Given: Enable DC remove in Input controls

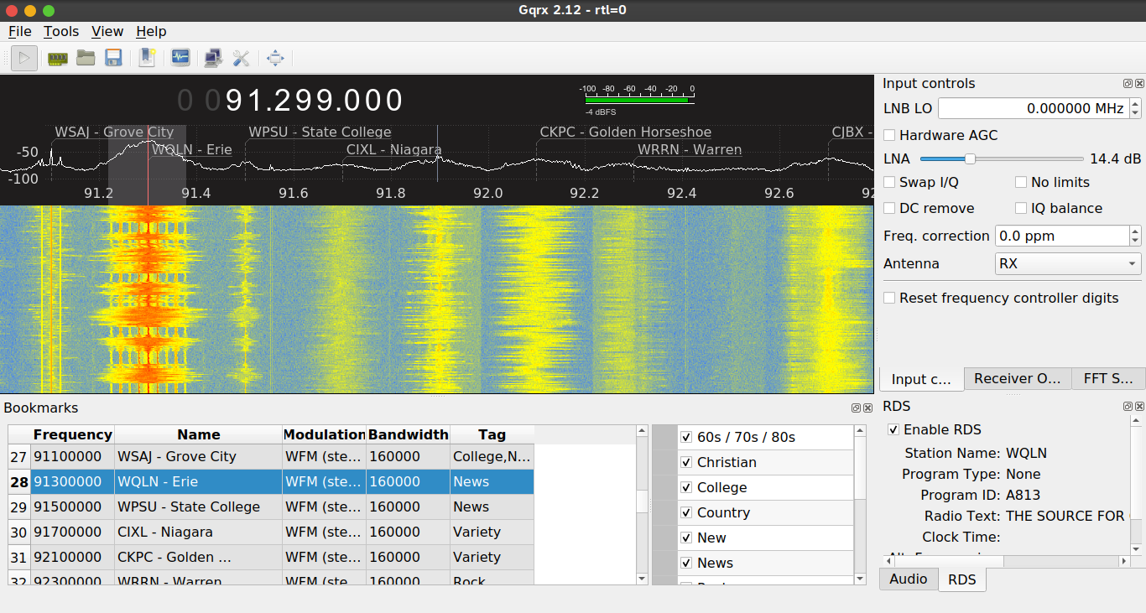Looking at the screenshot, I should click(x=889, y=208).
